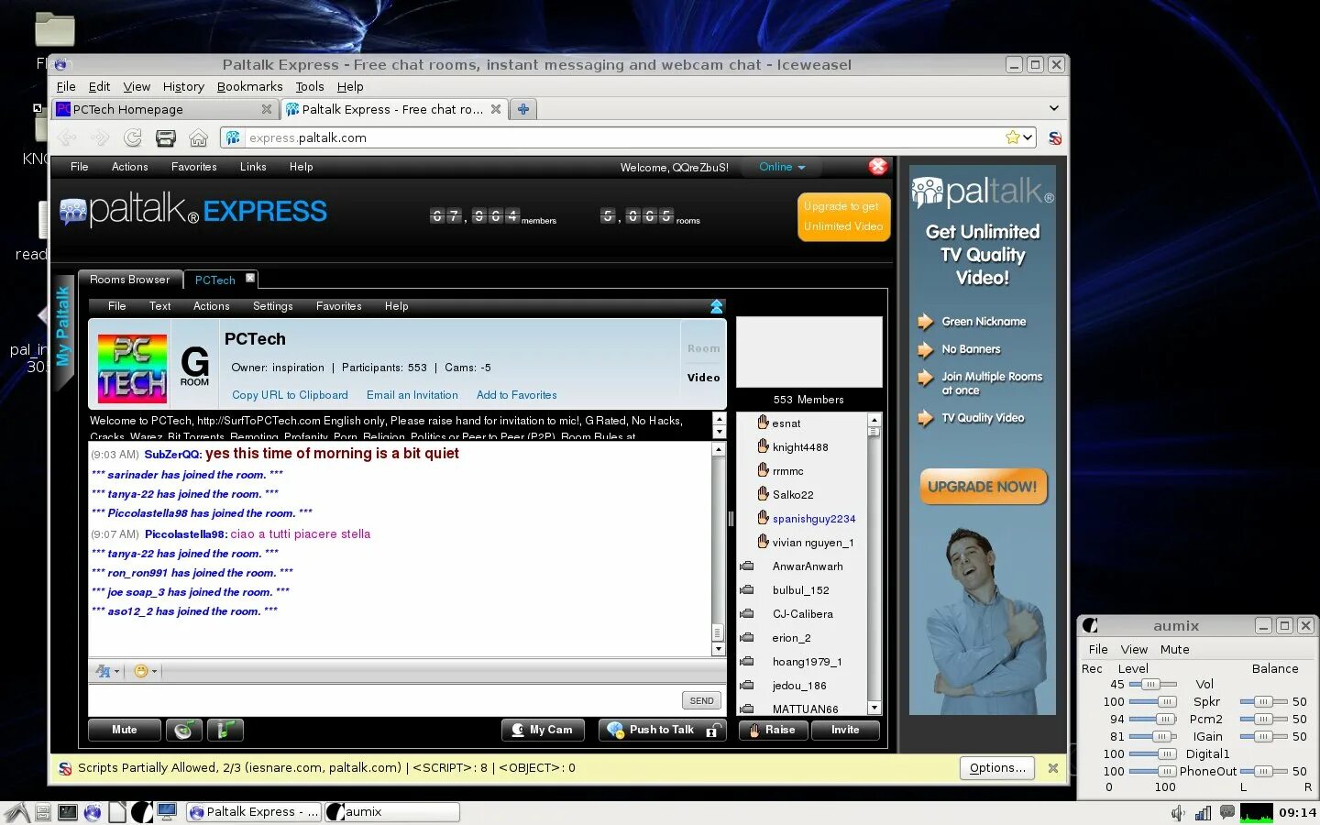Screen dimensions: 1320x825
Task: Click the CPU monitor graph in tray
Action: [x=1256, y=812]
